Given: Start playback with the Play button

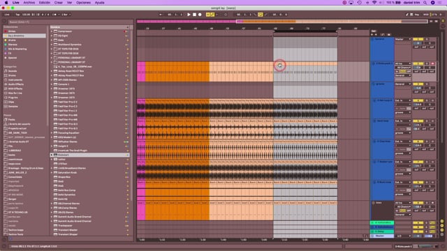Looking at the screenshot, I should click(189, 15).
